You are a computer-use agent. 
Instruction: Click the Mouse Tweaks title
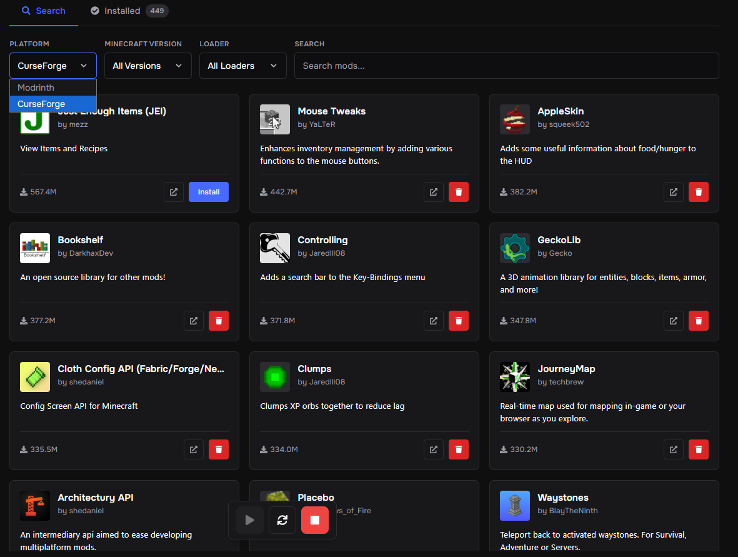[331, 111]
